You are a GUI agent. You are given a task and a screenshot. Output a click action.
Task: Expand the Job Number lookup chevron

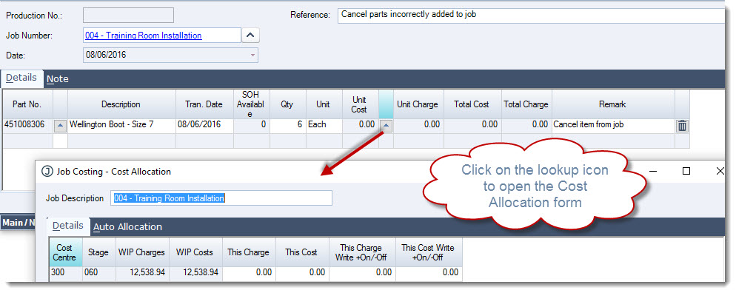point(251,36)
